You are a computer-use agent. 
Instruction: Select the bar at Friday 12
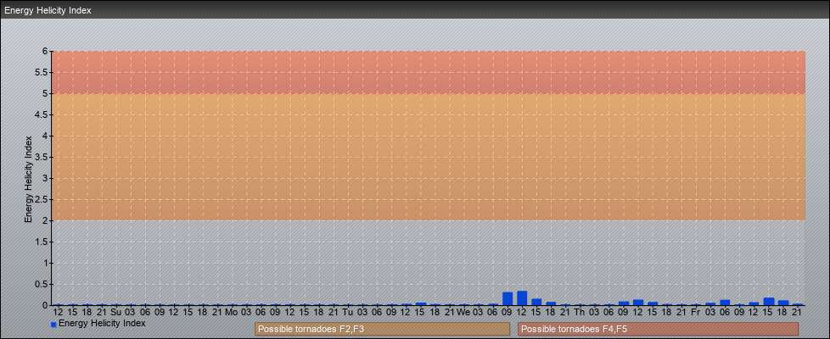(x=754, y=304)
